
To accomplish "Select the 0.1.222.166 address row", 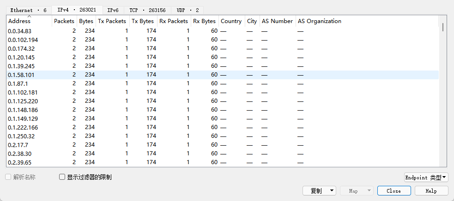I will [x=222, y=127].
